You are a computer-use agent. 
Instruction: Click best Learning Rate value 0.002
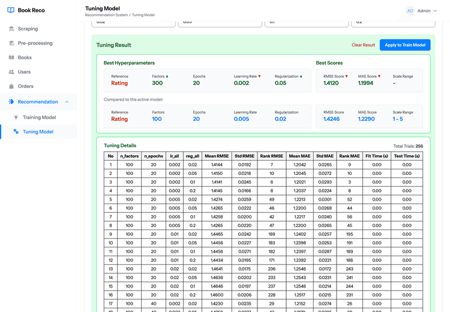click(241, 83)
